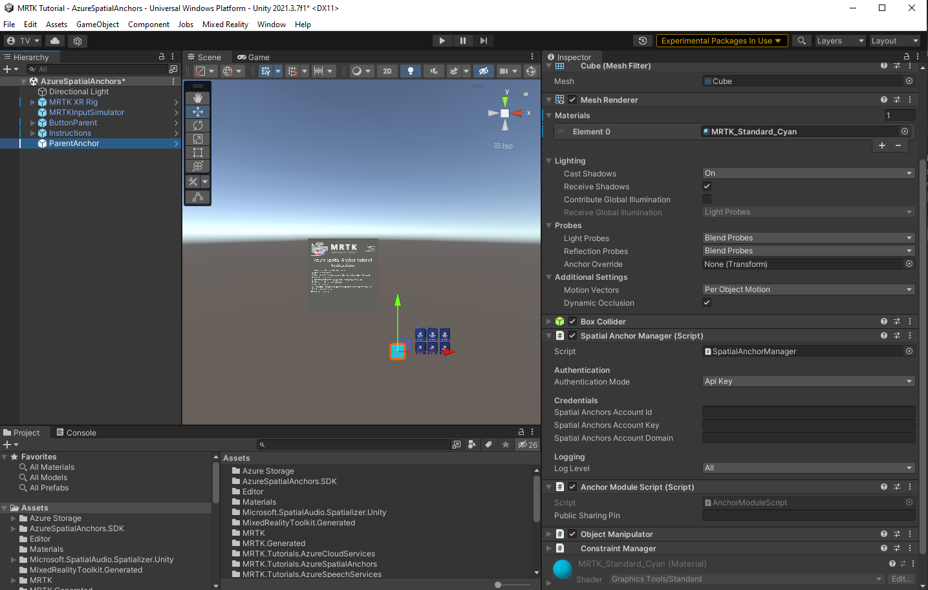Open the scene camera settings icon
This screenshot has height=590, width=928.
(504, 71)
